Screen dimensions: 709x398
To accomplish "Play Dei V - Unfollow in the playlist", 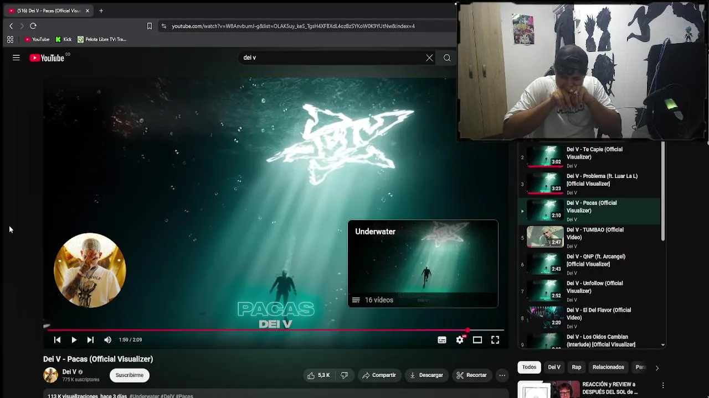I will (x=589, y=291).
